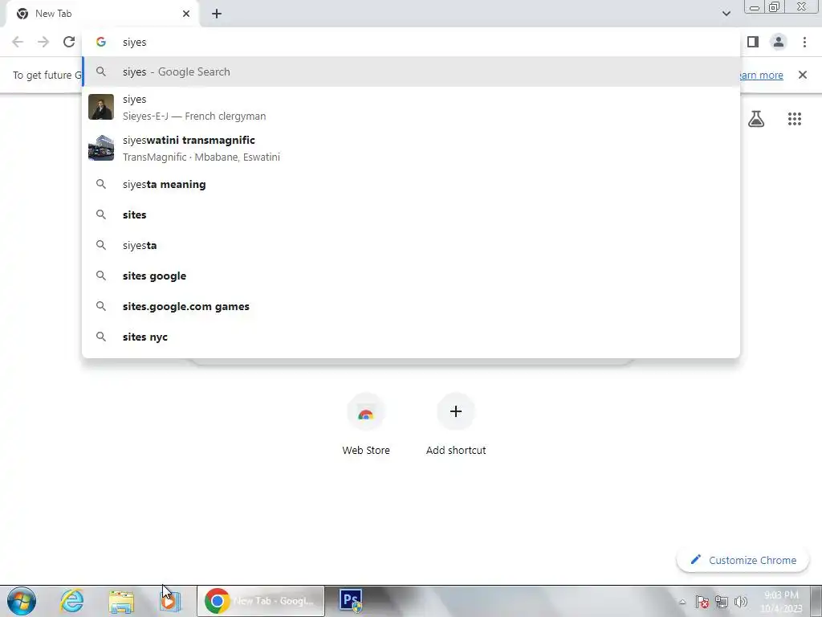Open the profile avatar menu

tap(779, 42)
